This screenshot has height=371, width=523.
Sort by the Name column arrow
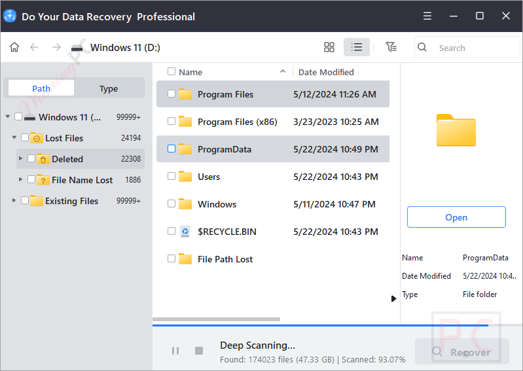click(283, 71)
